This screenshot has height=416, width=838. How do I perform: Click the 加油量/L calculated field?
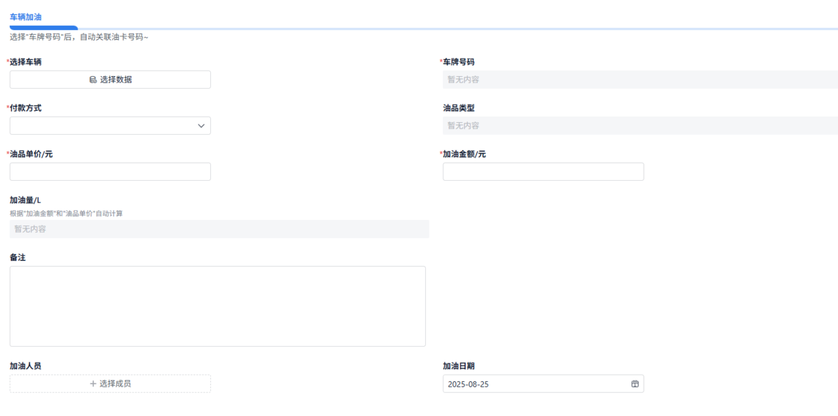pos(219,229)
